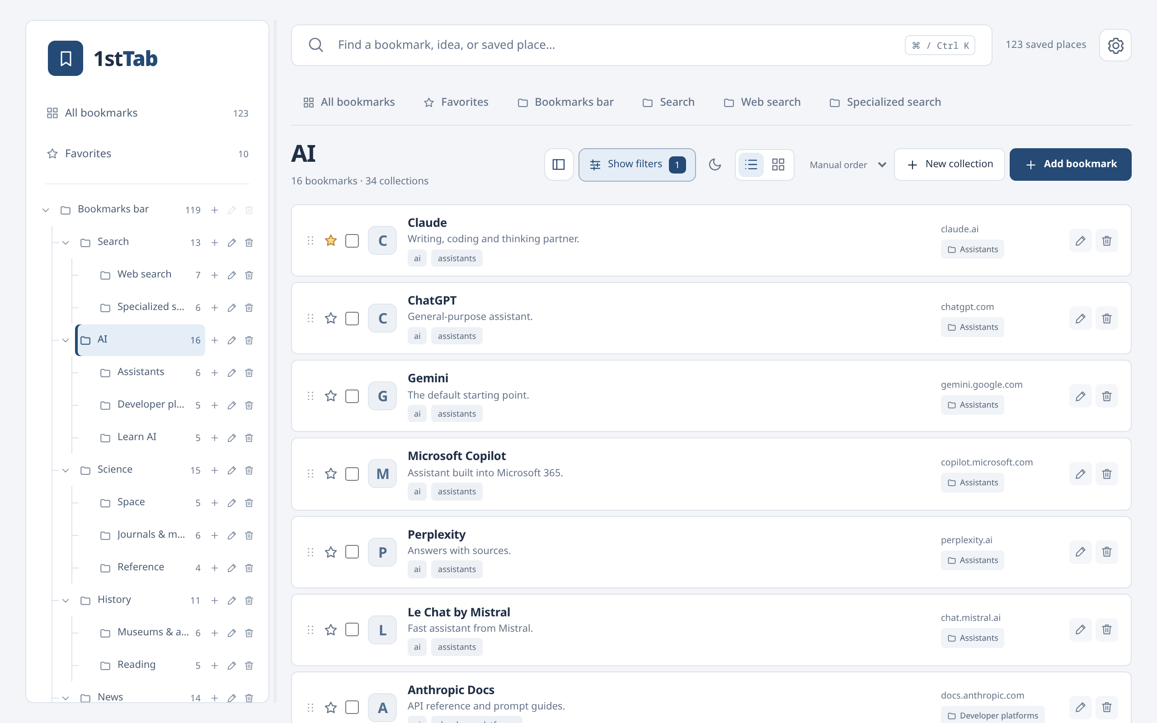Edit the Claude bookmark with its pencil icon
Screen dimensions: 1157x723
pyautogui.click(x=1080, y=240)
